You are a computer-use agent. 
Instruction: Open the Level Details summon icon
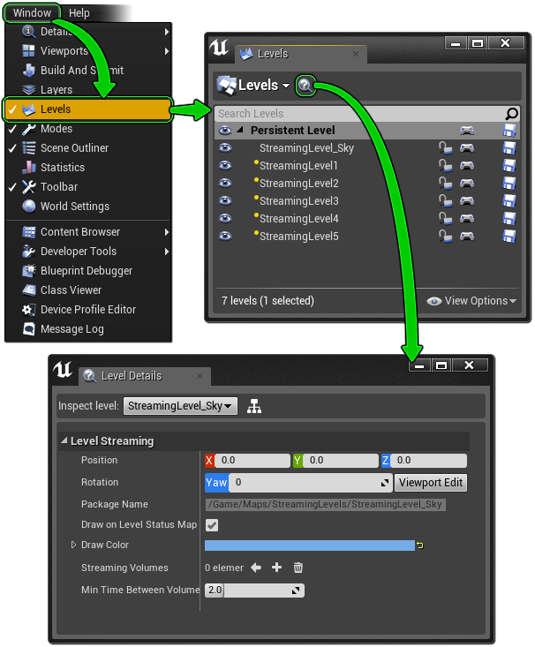pos(305,86)
